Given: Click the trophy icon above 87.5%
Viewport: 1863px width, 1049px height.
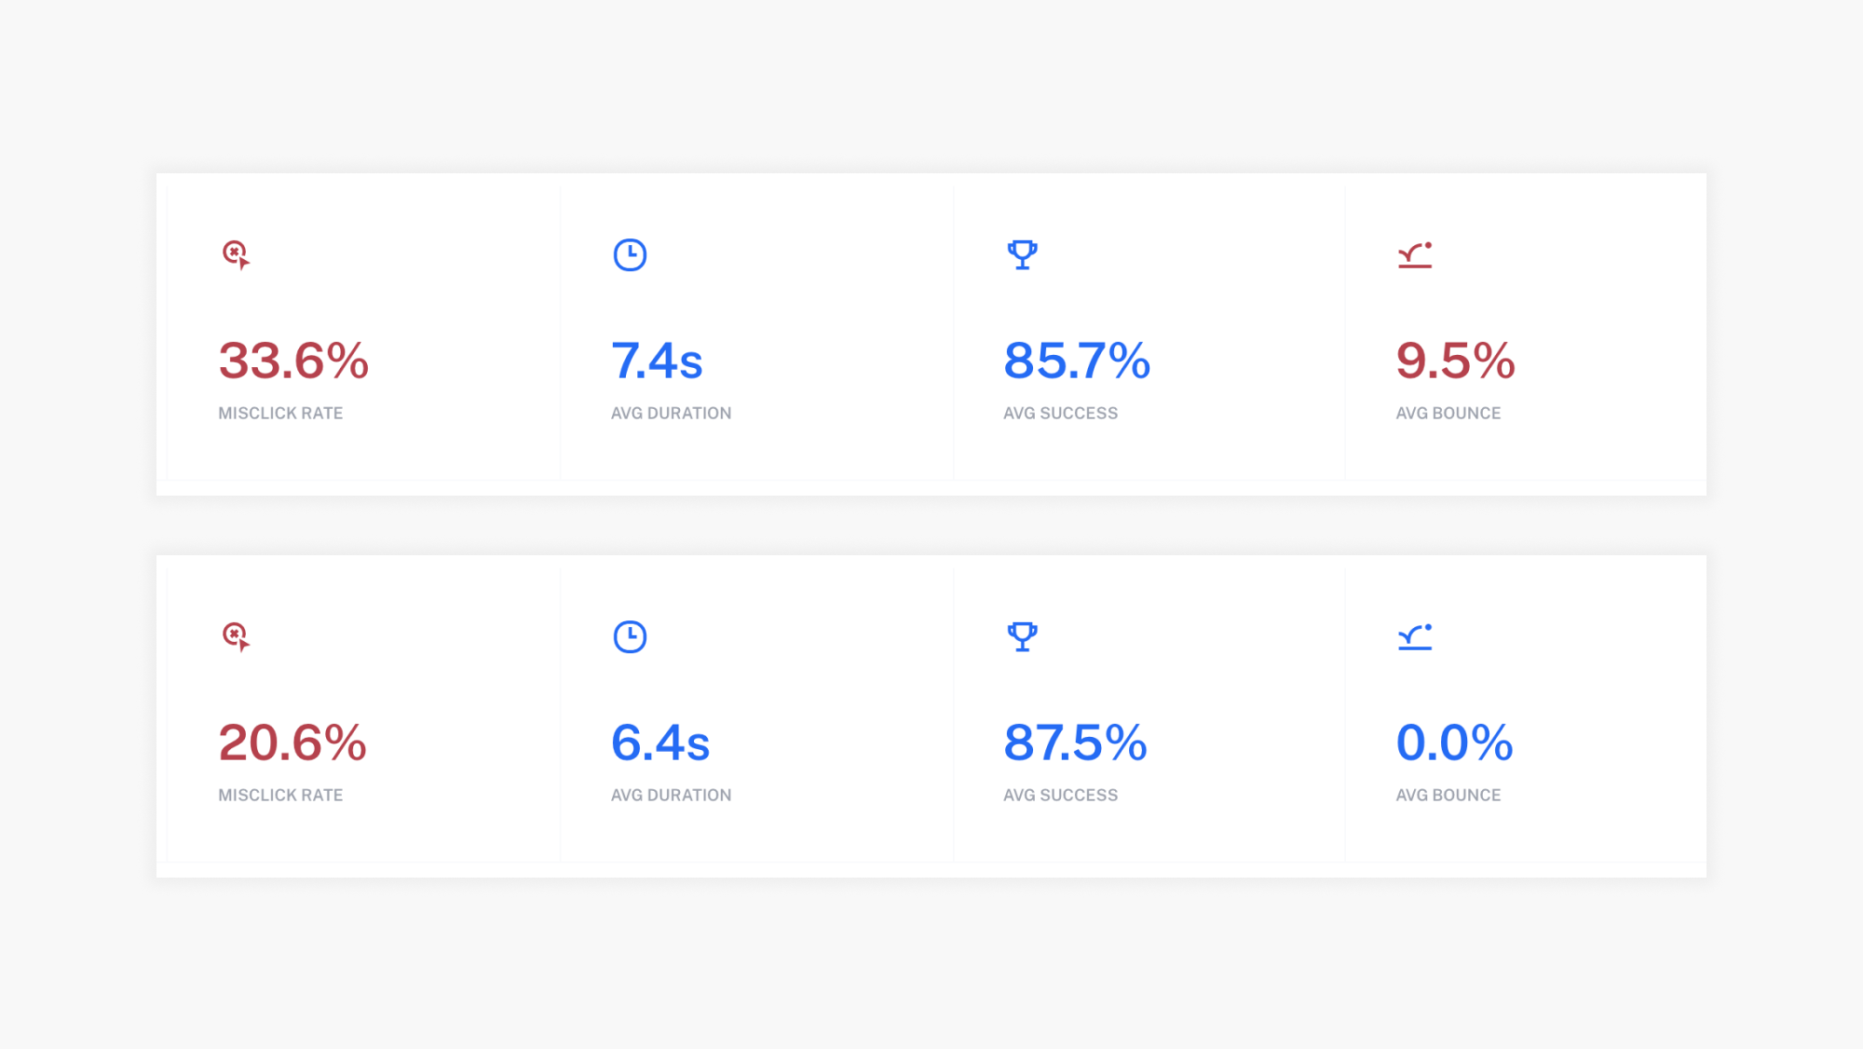Looking at the screenshot, I should click(x=1022, y=636).
